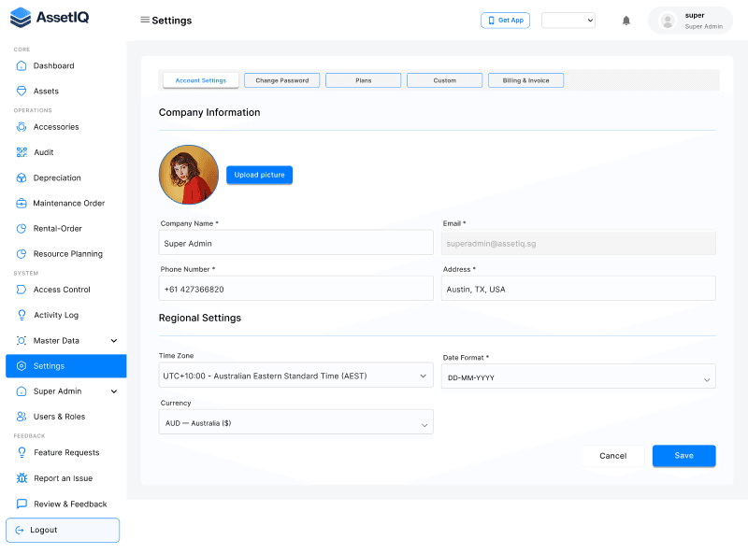Switch to Account Settings tab
This screenshot has height=554, width=748.
201,80
